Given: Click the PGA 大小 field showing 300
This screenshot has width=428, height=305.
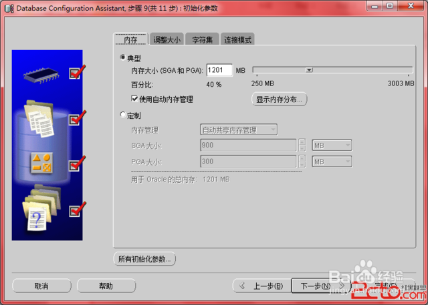Looking at the screenshot, I should (x=248, y=162).
